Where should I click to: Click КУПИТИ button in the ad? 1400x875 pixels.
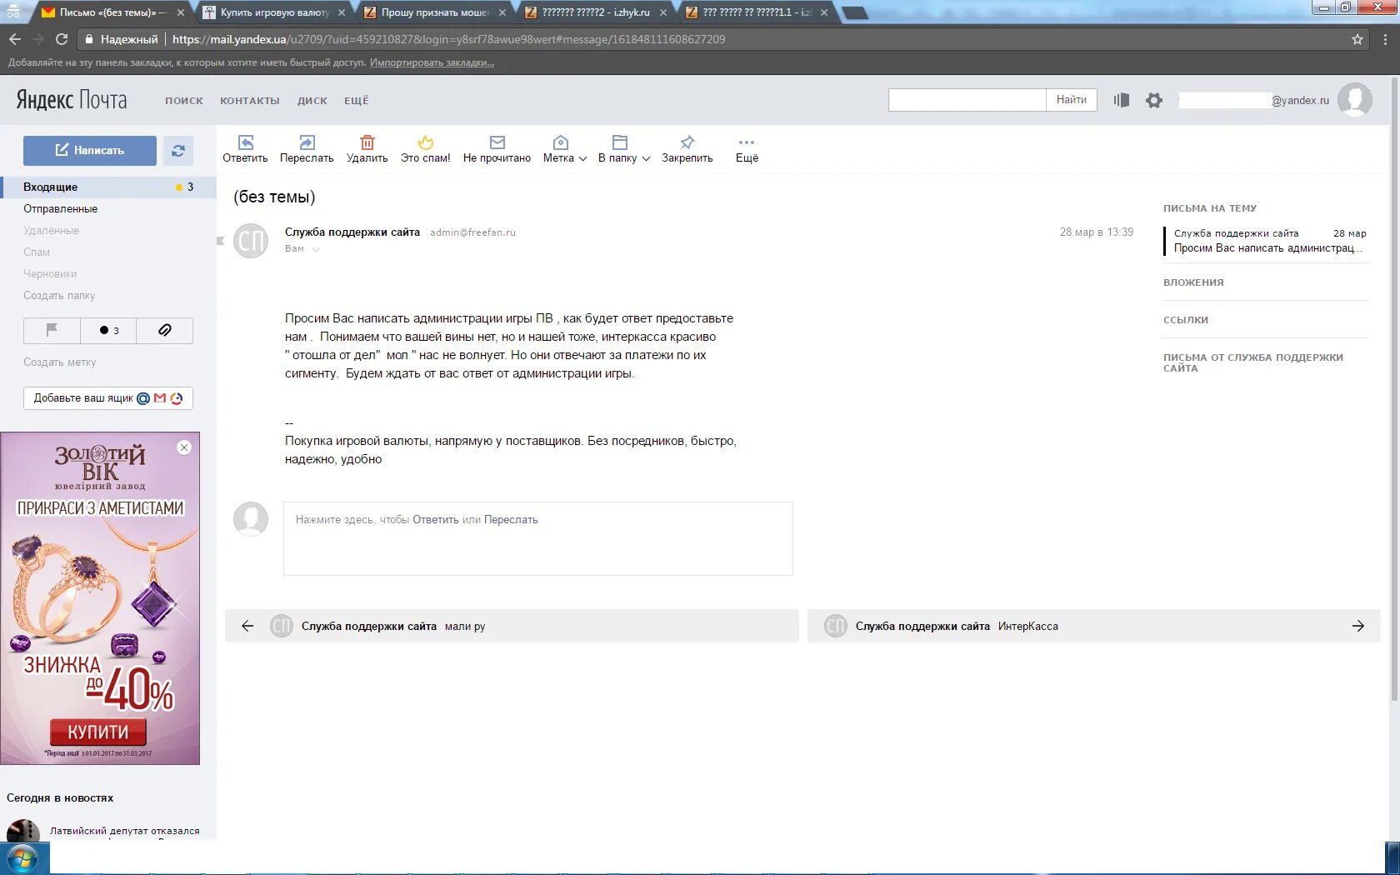click(98, 732)
